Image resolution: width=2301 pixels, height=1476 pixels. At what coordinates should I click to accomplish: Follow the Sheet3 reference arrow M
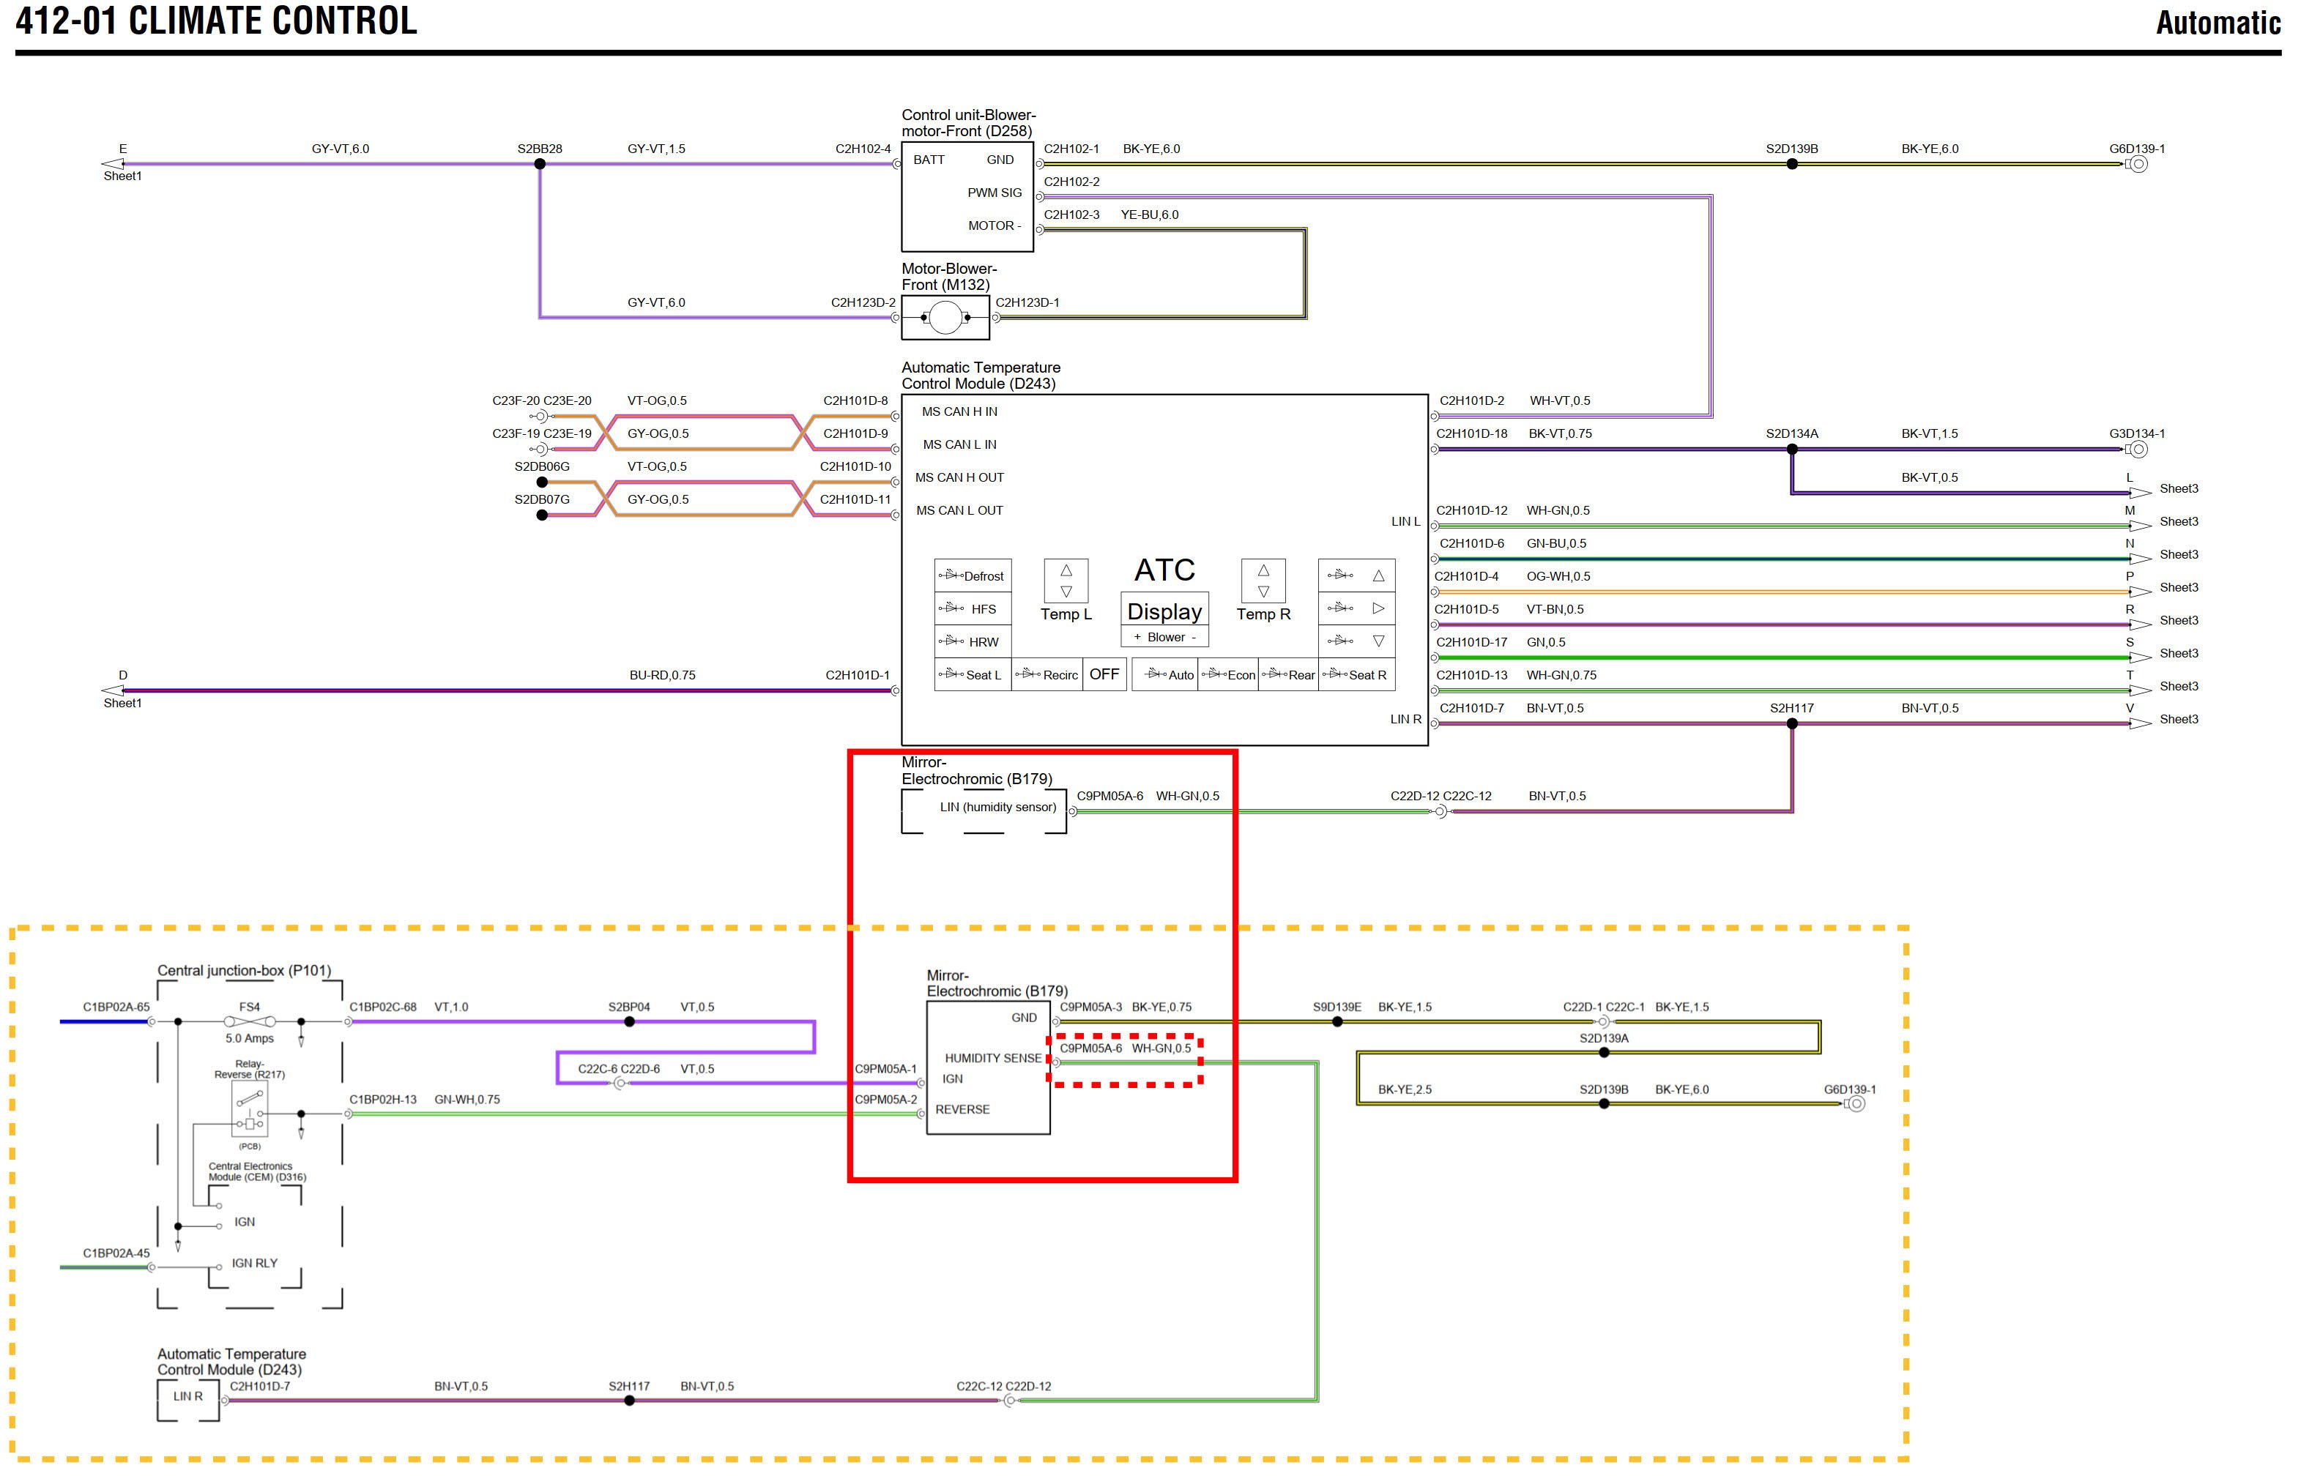[x=2140, y=525]
